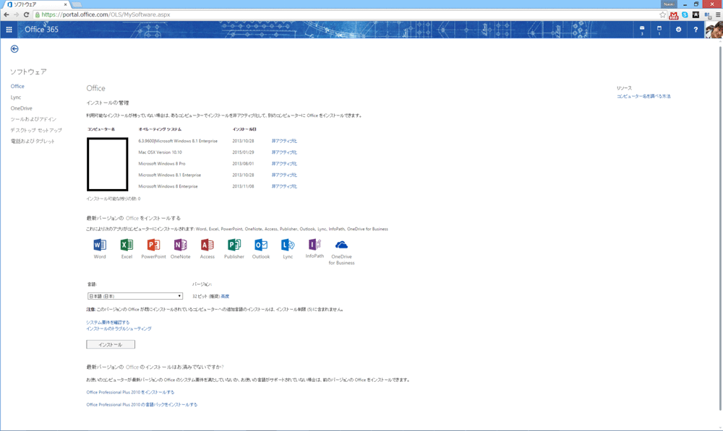Click the back arrow circle icon

point(14,49)
